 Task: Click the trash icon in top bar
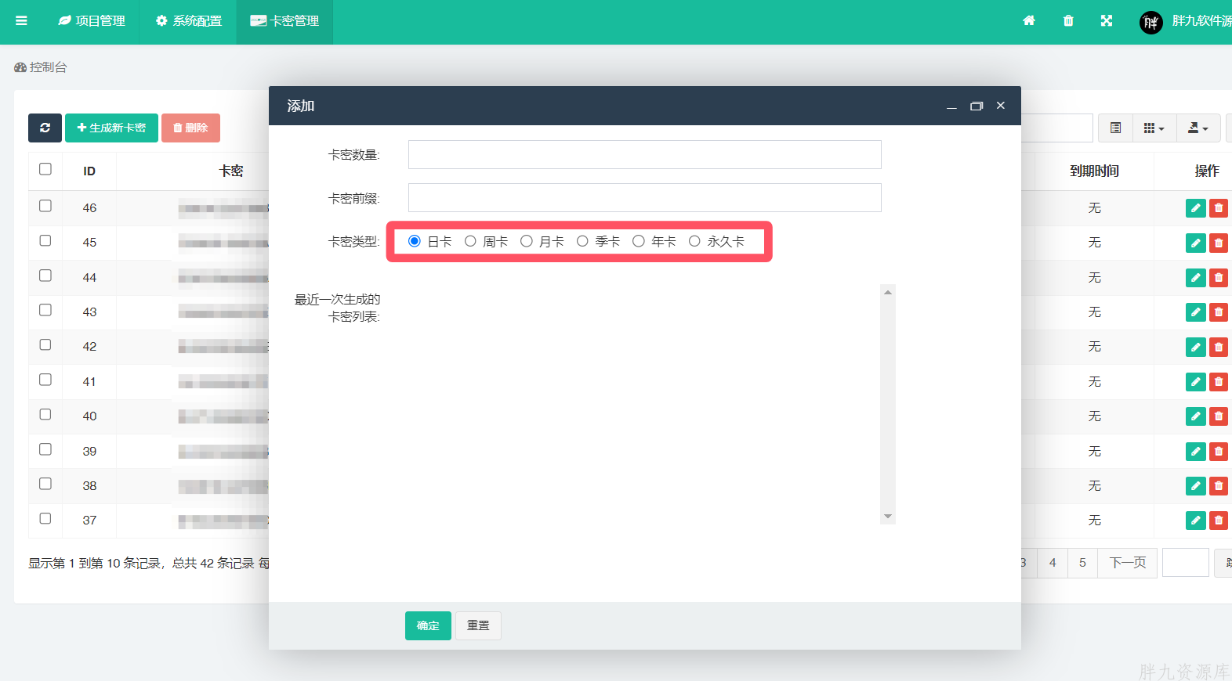click(x=1068, y=21)
